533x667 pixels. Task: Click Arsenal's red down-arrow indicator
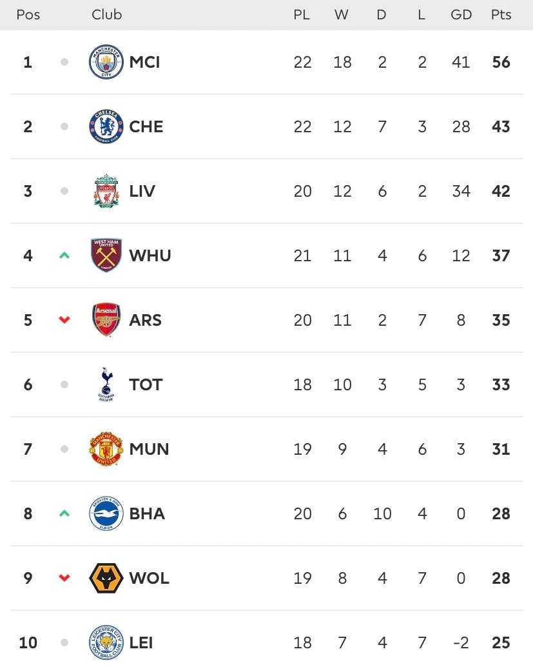coord(64,320)
